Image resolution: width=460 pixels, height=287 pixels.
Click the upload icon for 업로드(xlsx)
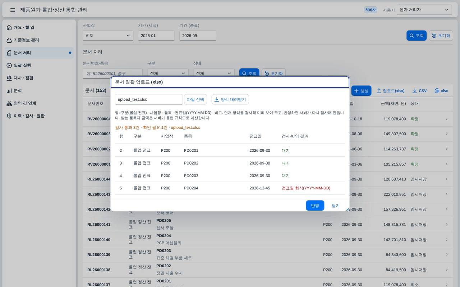click(379, 91)
